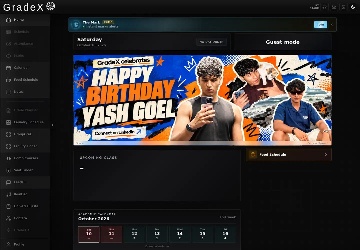Click the Guest mode card

[283, 42]
